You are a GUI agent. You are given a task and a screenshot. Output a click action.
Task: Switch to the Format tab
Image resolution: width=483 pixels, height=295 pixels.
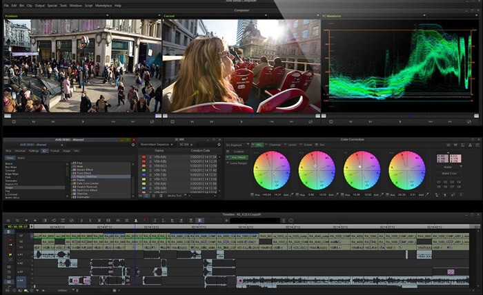(55, 151)
